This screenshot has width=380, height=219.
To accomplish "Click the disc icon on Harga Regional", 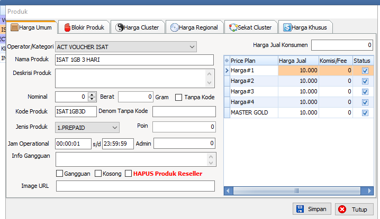I will coord(175,27).
